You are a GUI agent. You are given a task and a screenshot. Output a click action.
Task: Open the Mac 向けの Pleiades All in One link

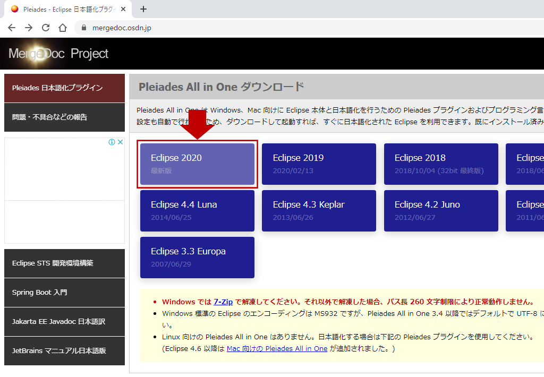[x=277, y=348]
